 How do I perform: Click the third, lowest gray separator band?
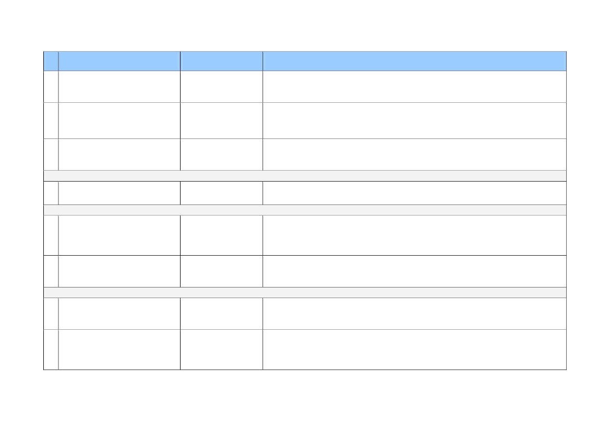(305, 293)
